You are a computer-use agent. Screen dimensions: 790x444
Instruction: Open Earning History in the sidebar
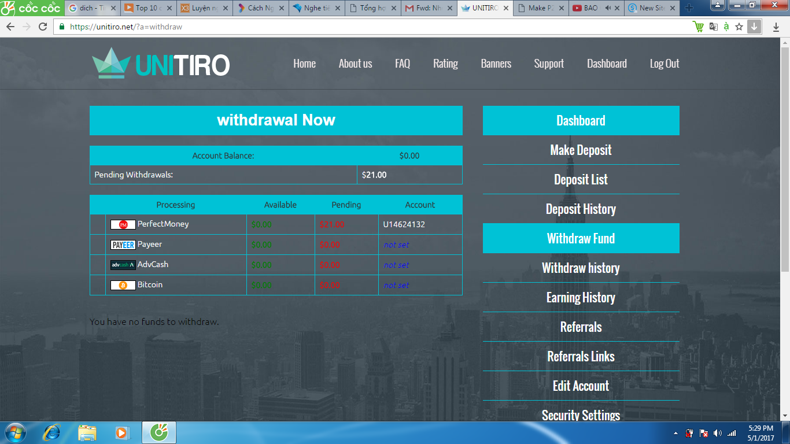(x=581, y=297)
